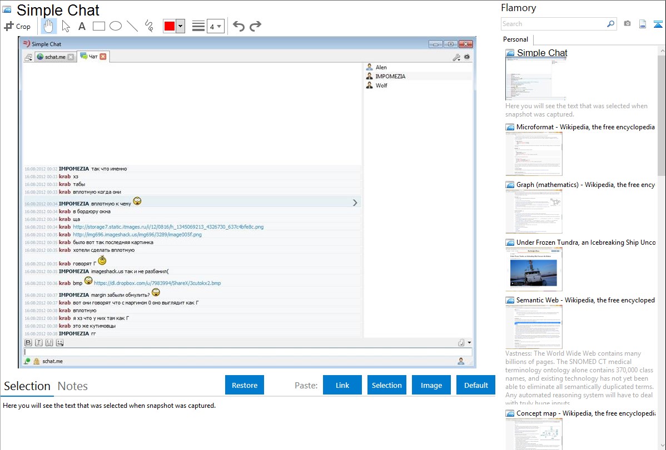Click the Default paste button
Image resolution: width=666 pixels, height=450 pixels.
tap(476, 385)
